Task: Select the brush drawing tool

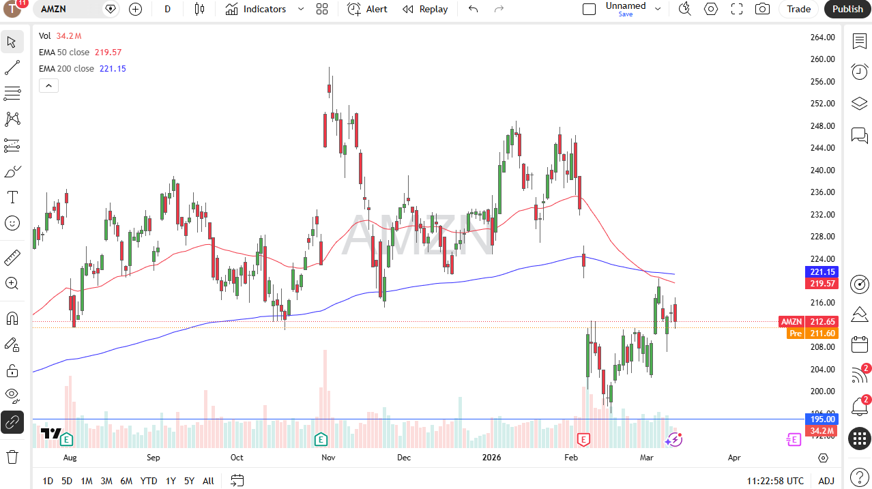Action: click(12, 171)
